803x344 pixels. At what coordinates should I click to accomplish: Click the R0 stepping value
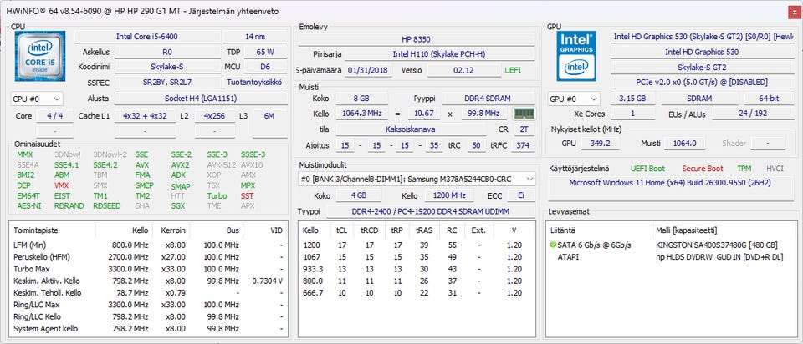click(167, 52)
